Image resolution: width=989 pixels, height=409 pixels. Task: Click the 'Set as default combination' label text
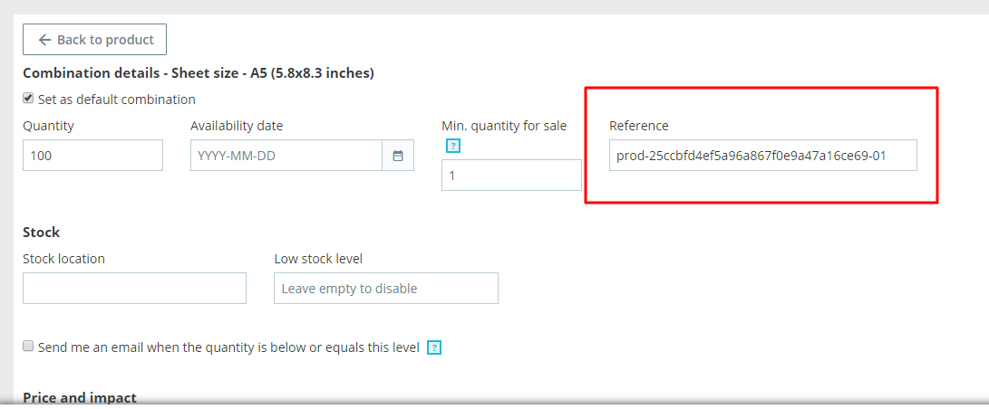117,100
